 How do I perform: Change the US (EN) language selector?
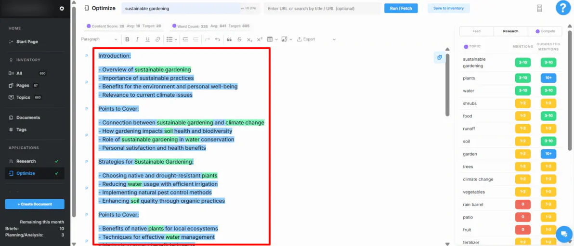248,8
